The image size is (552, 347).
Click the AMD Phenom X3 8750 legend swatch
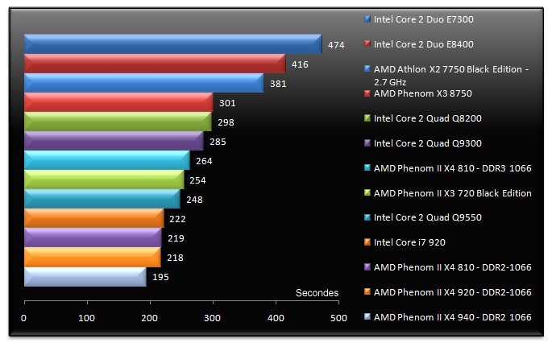point(367,93)
